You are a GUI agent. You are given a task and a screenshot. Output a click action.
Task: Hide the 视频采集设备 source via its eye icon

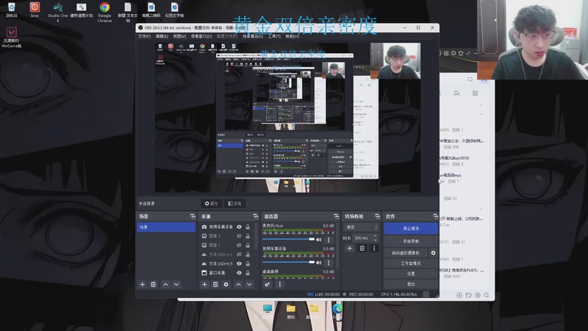point(239,227)
